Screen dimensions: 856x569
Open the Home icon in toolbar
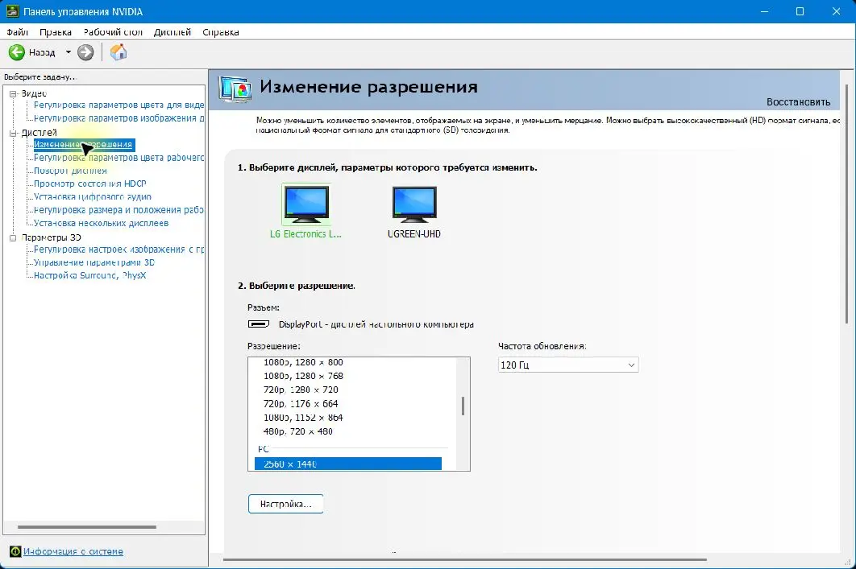[118, 52]
